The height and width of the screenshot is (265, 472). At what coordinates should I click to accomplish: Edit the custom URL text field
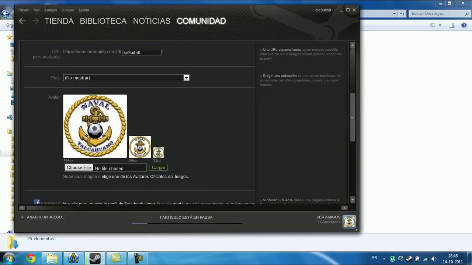pos(141,52)
